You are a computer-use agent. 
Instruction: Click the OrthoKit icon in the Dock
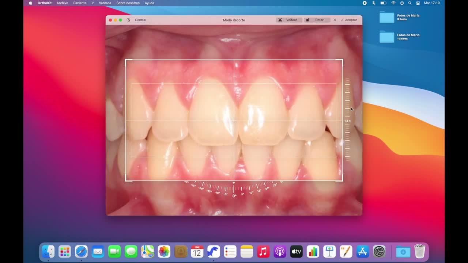click(x=214, y=251)
